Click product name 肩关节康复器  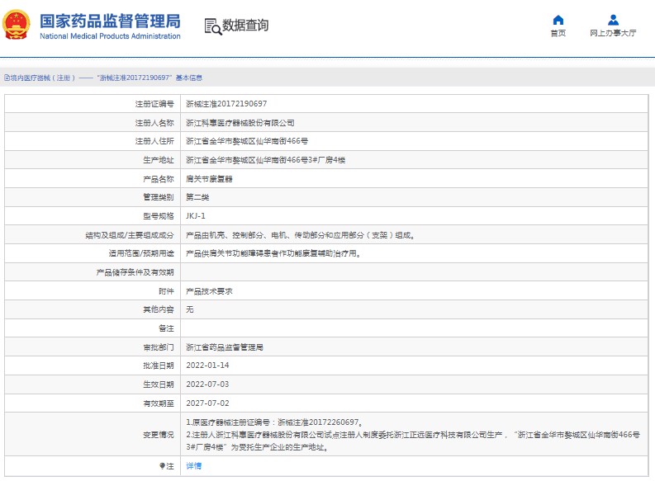[209, 179]
